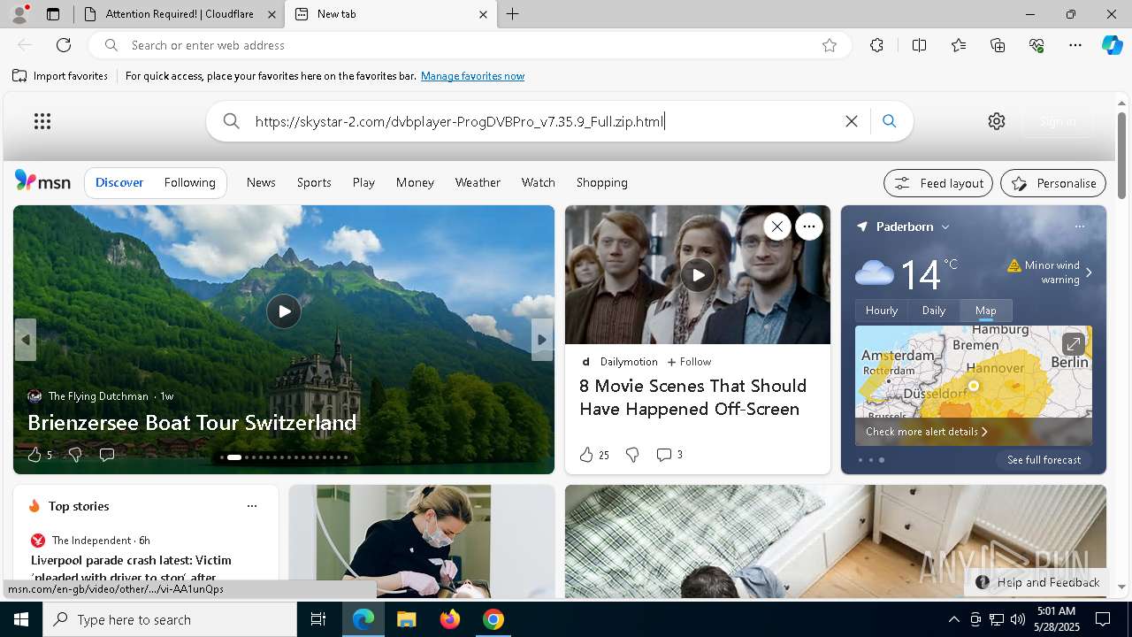
Task: Expand the weather map view
Action: [x=1073, y=343]
